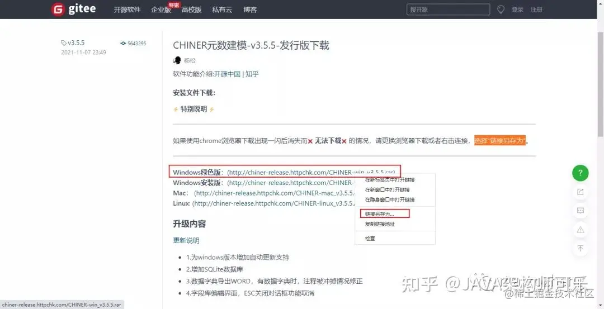The image size is (604, 309).
Task: Click highlighted text 选择"链接另存为"
Action: click(x=500, y=140)
